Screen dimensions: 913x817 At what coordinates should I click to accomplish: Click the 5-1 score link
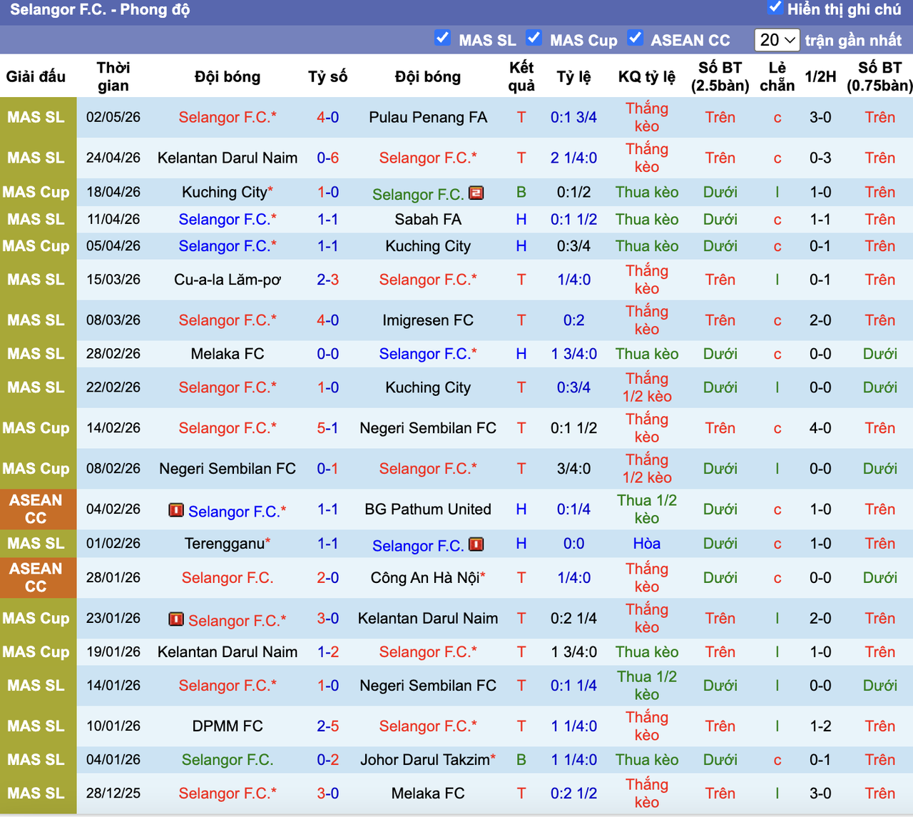[x=328, y=428]
